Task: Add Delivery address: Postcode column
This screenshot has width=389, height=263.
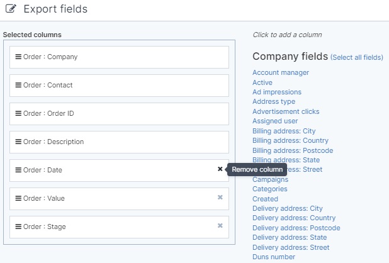Action: 296,228
